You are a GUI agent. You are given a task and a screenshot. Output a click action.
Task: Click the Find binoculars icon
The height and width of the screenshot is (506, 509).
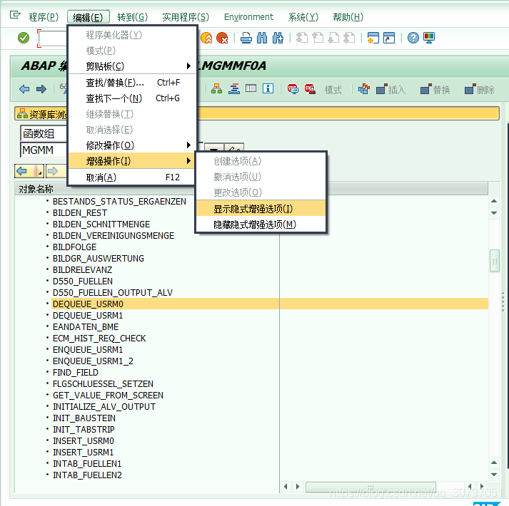click(262, 38)
